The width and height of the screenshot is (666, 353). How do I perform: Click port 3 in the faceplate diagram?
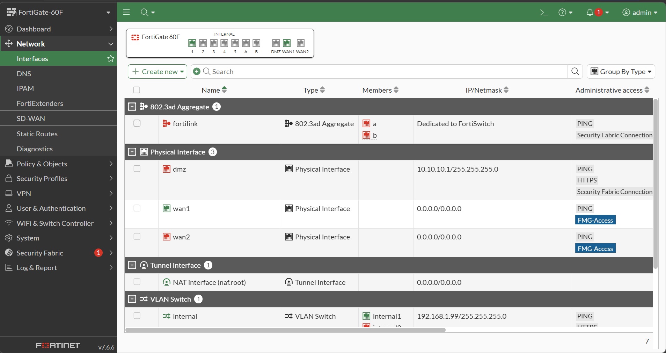214,43
